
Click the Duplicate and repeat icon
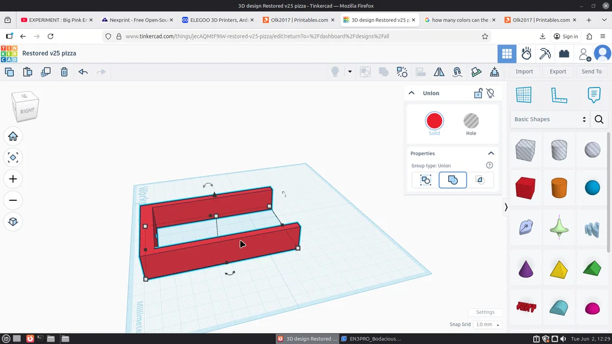[x=46, y=72]
